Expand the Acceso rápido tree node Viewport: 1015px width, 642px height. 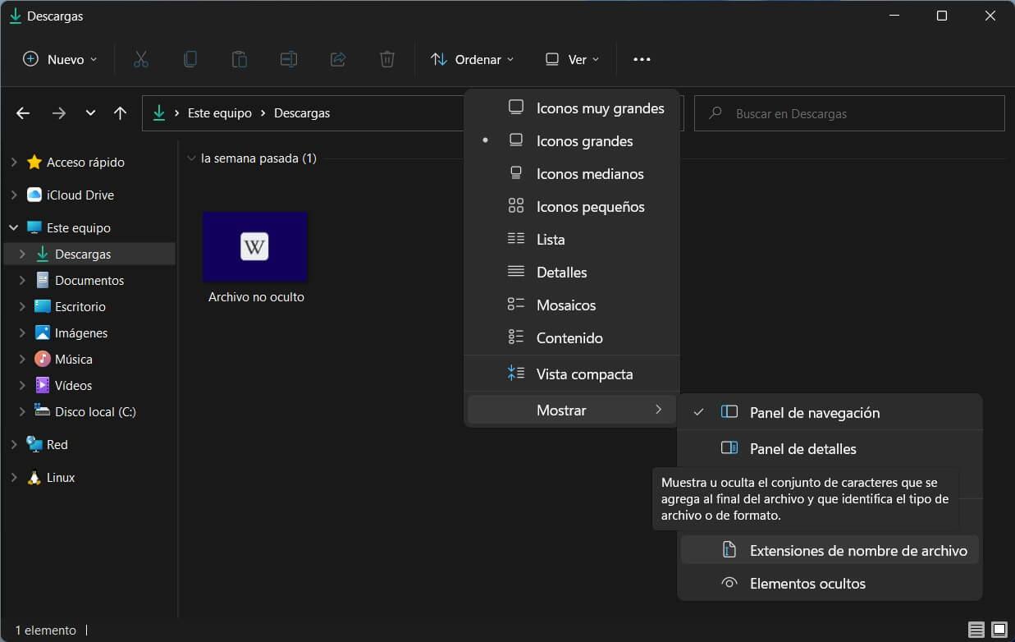tap(13, 163)
